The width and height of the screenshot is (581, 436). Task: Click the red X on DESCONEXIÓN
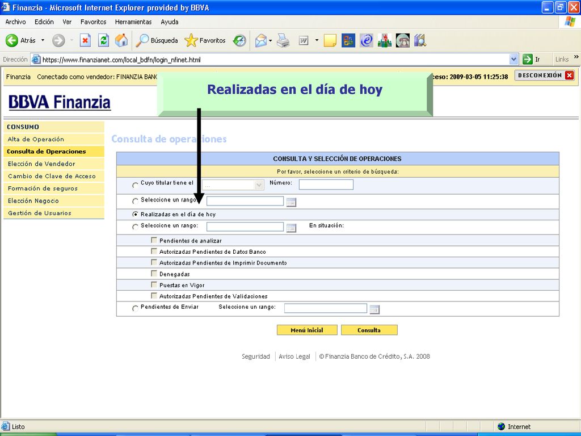(570, 76)
